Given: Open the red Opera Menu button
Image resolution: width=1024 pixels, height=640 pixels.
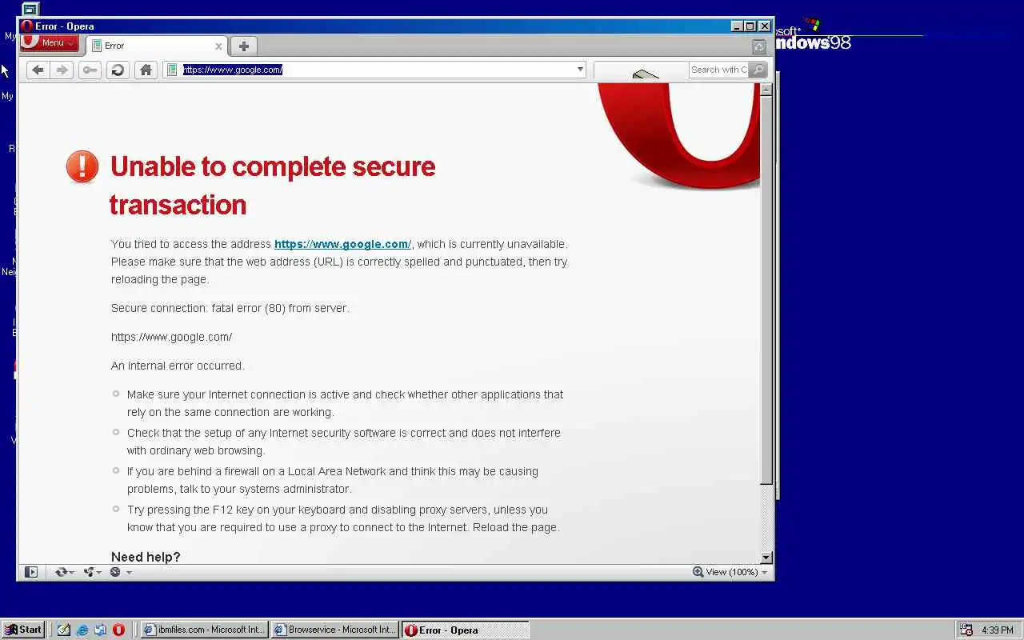Looking at the screenshot, I should 50,42.
